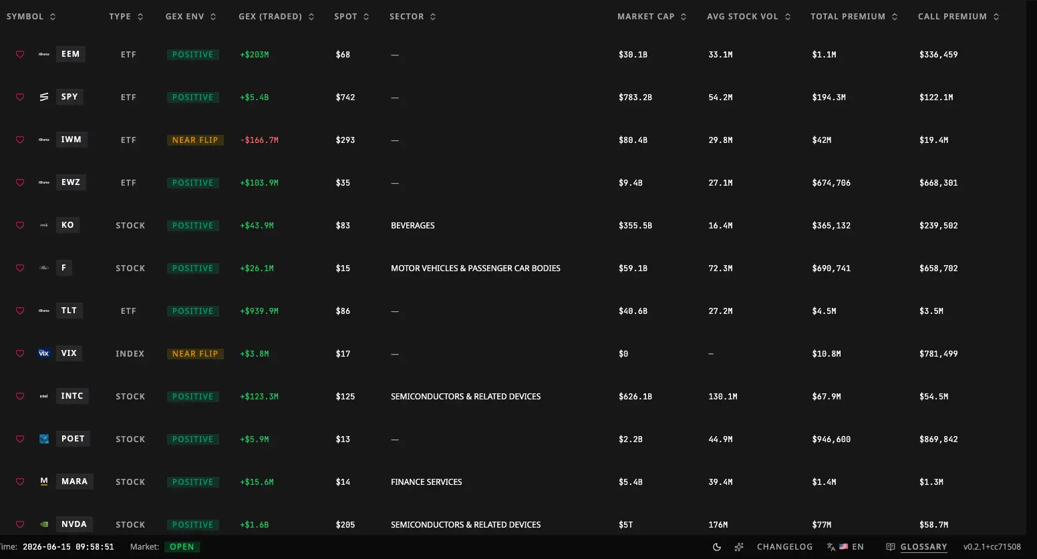The height and width of the screenshot is (559, 1037).
Task: Toggle heart icon for Ford (F) row
Action: [x=20, y=268]
